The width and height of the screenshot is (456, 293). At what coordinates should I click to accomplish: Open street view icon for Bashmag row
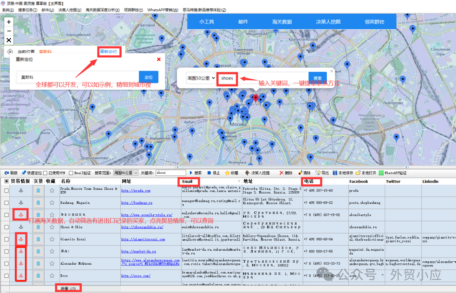tap(38, 203)
